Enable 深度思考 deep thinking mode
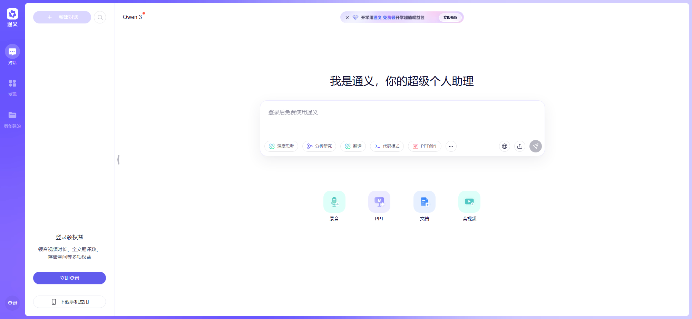The width and height of the screenshot is (692, 319). point(281,146)
